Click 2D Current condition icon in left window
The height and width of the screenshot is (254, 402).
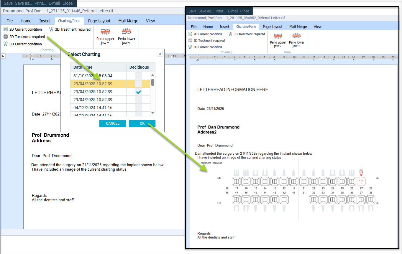[6, 29]
